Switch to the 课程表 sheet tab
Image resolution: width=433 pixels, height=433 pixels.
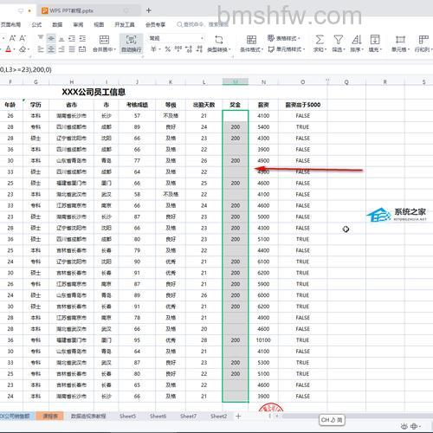50,416
